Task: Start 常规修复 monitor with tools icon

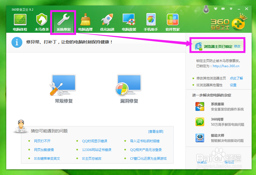Action: click(x=63, y=85)
